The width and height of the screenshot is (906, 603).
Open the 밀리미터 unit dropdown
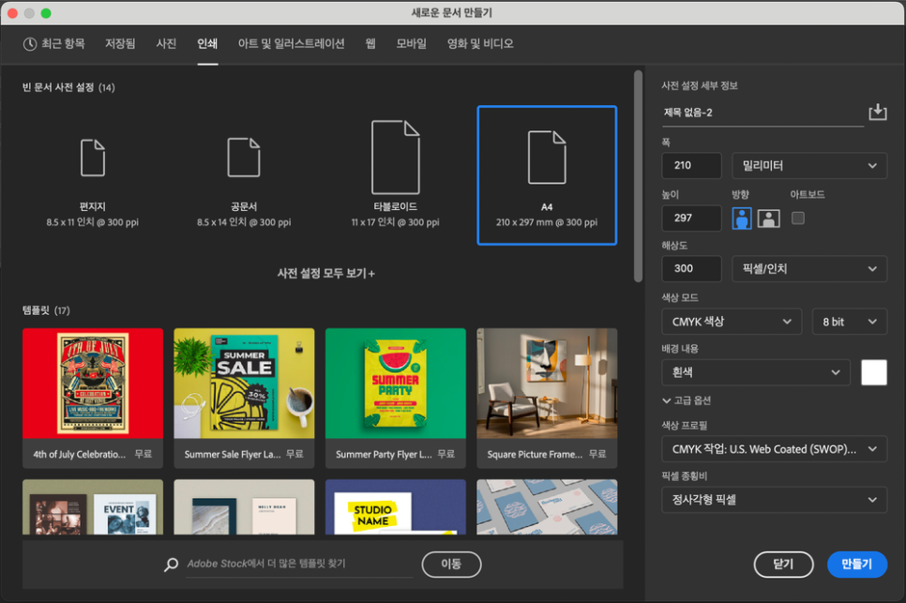click(x=808, y=166)
